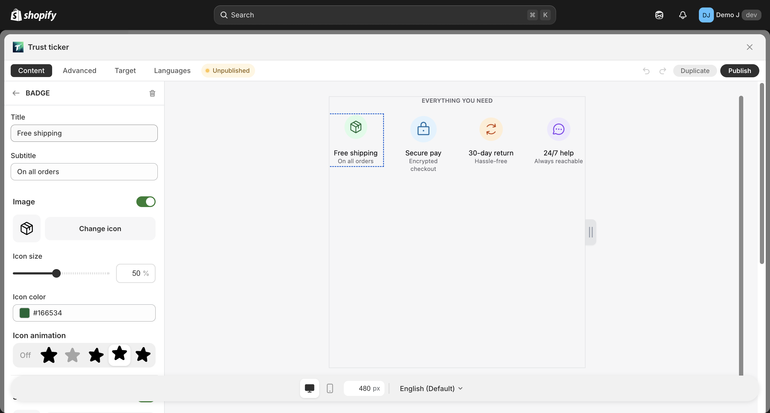Click the undo arrow

pos(646,71)
